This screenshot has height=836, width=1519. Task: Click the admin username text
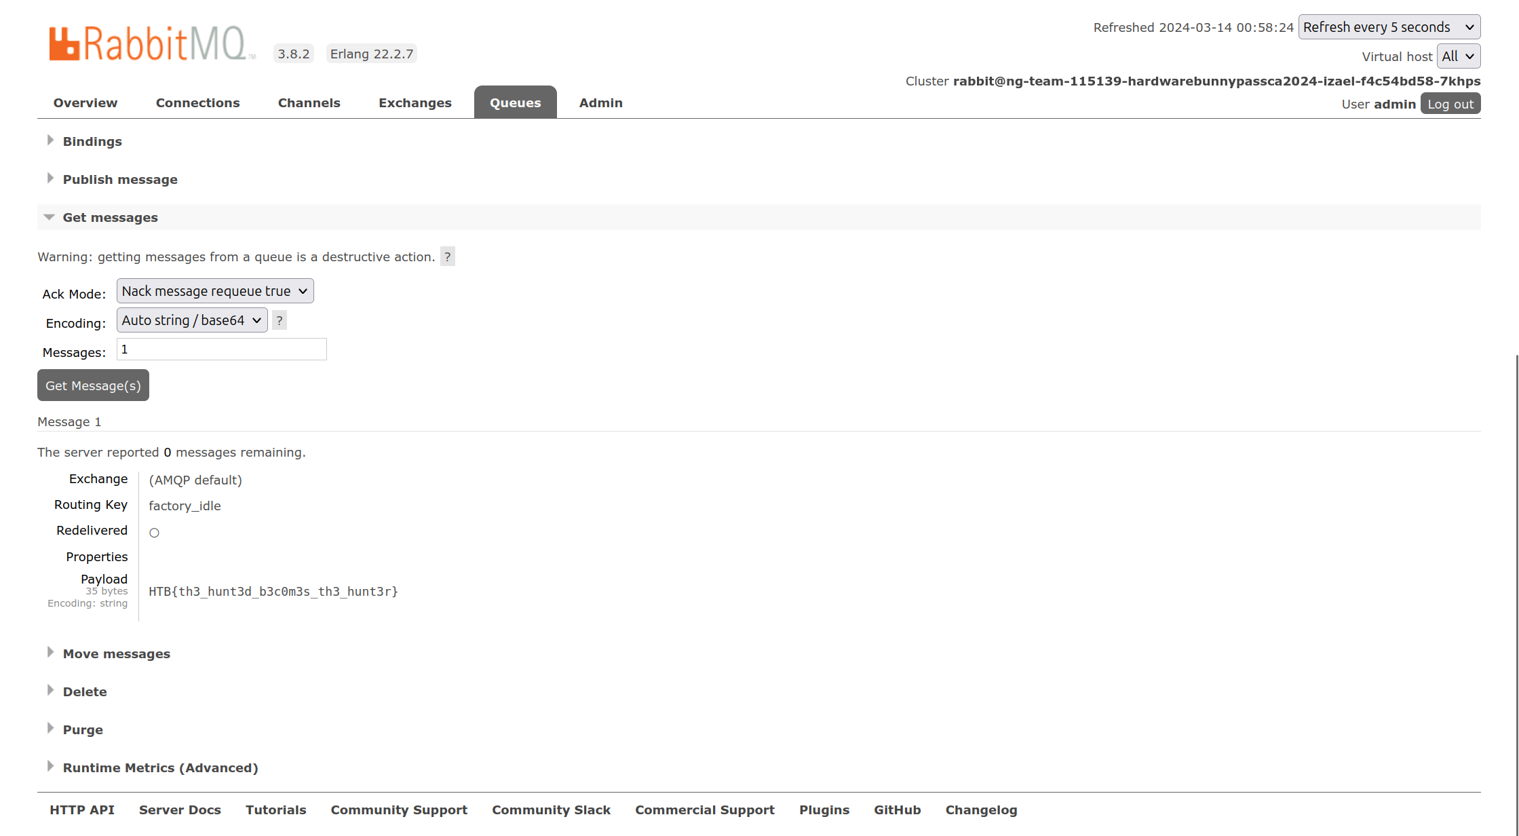point(1395,104)
